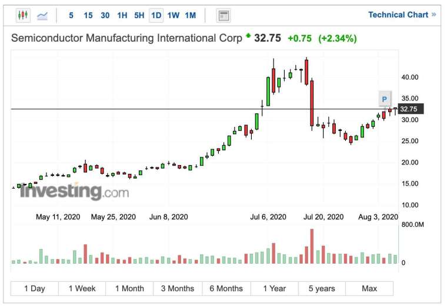Screen dimensions: 447x306
Task: Choose the 1H interval
Action: point(122,15)
